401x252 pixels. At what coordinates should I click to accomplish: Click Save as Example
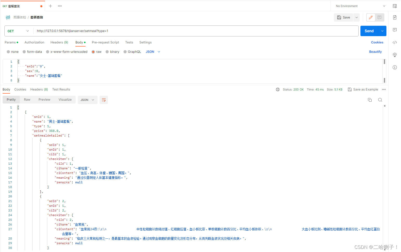(363, 89)
